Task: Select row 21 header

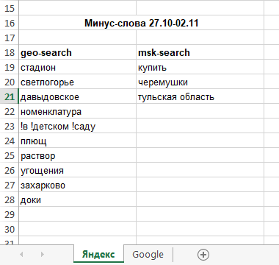Action: 10,96
